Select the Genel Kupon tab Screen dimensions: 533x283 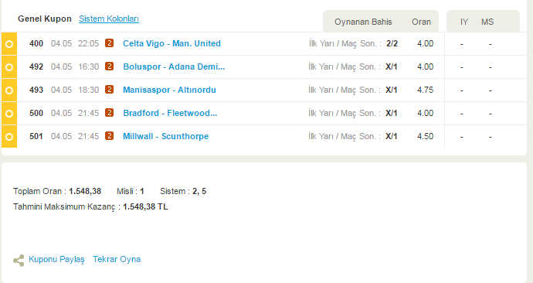[45, 19]
